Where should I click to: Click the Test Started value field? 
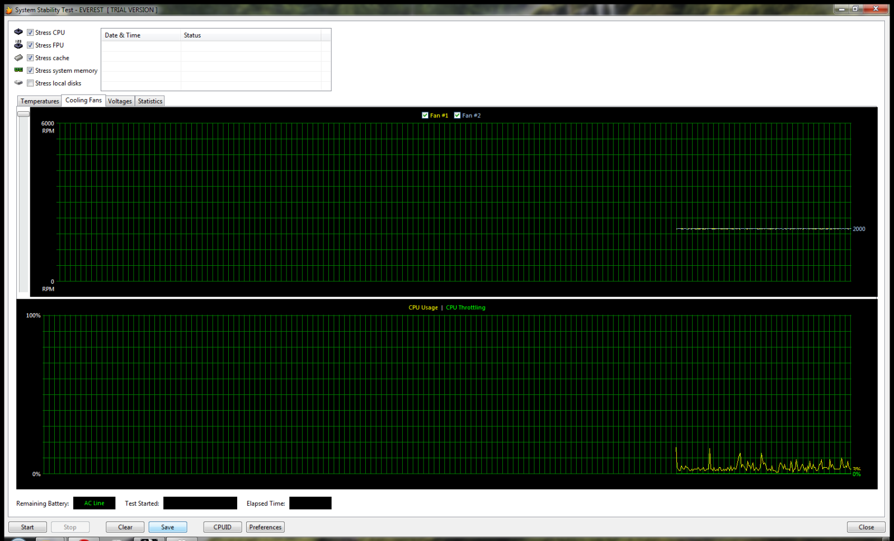pos(200,503)
